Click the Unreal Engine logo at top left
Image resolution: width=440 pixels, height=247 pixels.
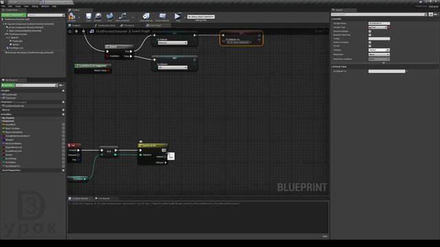[2, 2]
